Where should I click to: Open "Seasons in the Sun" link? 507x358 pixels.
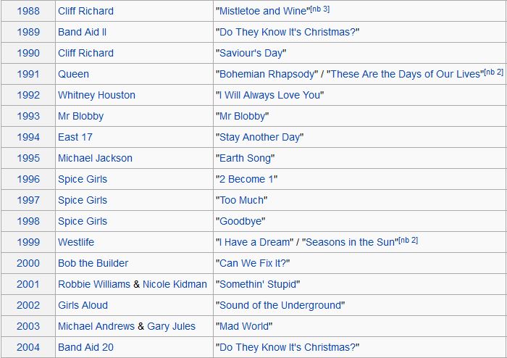pos(350,242)
